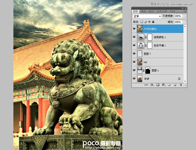Open the 正常 blend mode dropdown
The height and width of the screenshot is (150, 196).
pyautogui.click(x=147, y=16)
